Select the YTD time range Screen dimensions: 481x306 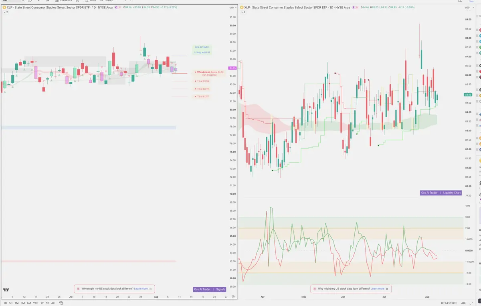36,303
